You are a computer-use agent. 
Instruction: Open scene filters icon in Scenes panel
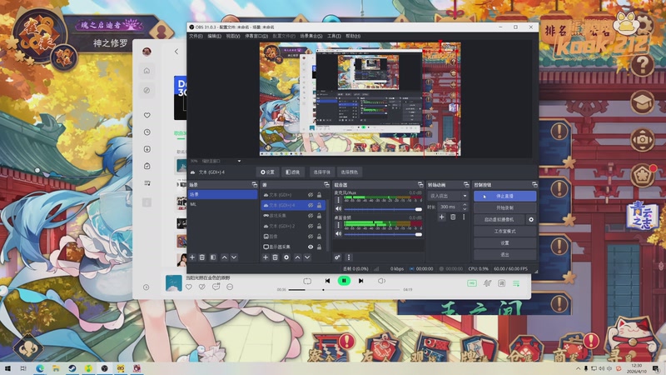pos(213,257)
